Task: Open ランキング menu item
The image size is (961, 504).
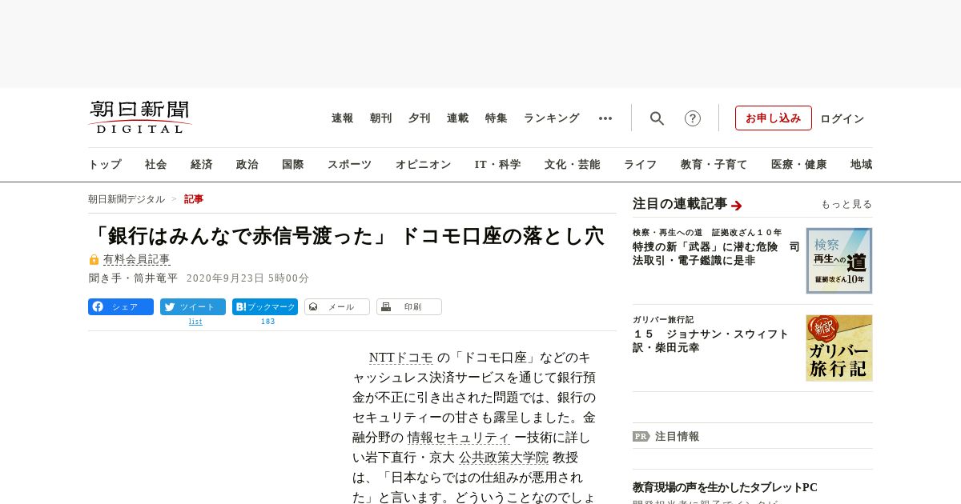Action: point(552,118)
